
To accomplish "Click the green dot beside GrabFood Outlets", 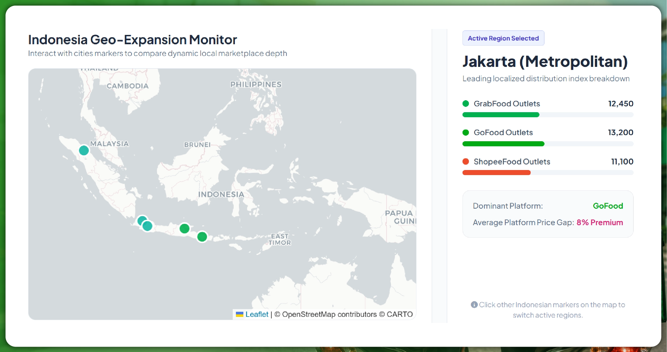I will [x=466, y=104].
